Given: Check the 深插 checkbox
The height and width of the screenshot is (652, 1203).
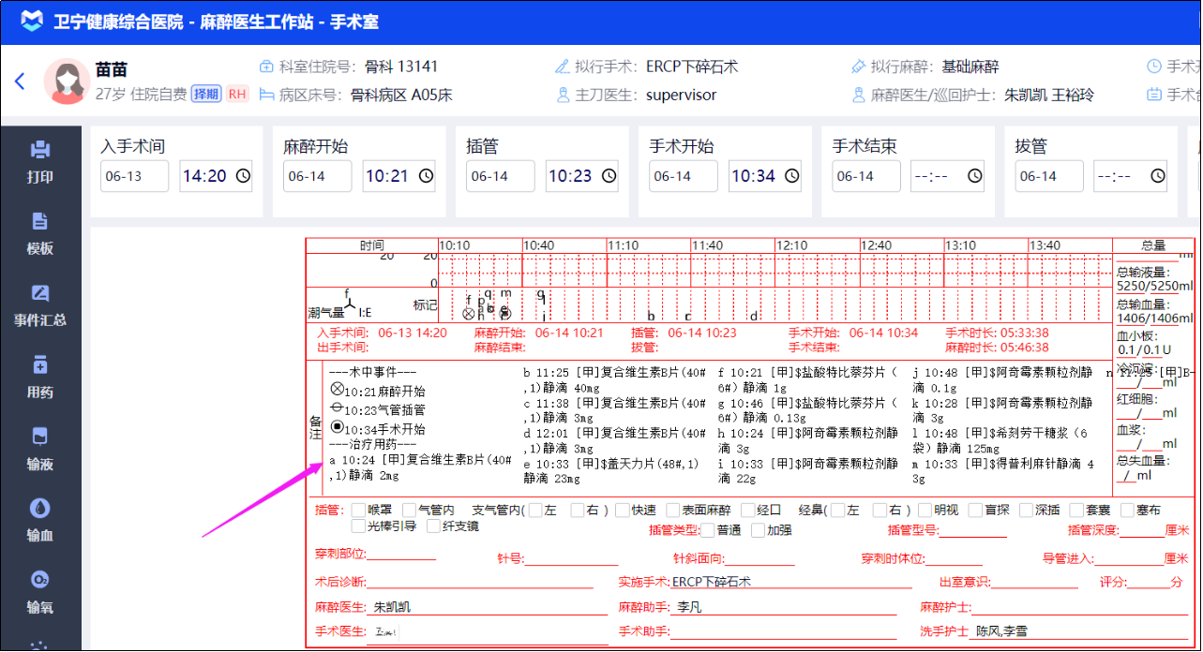Looking at the screenshot, I should (1026, 511).
